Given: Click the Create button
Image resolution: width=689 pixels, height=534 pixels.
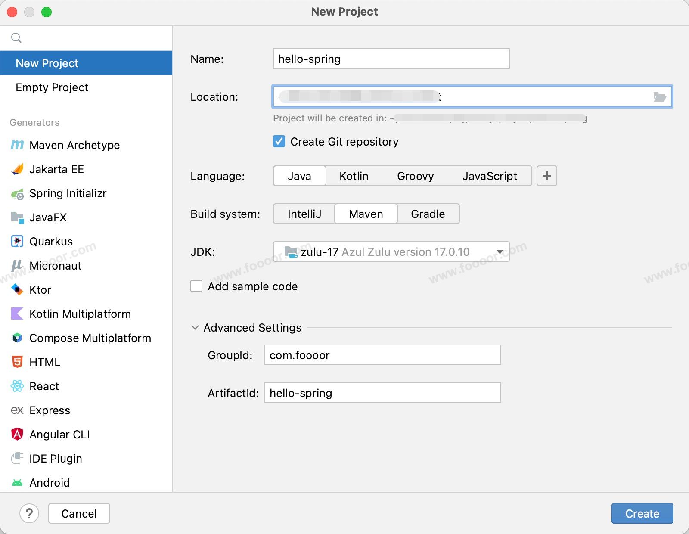Looking at the screenshot, I should 642,513.
